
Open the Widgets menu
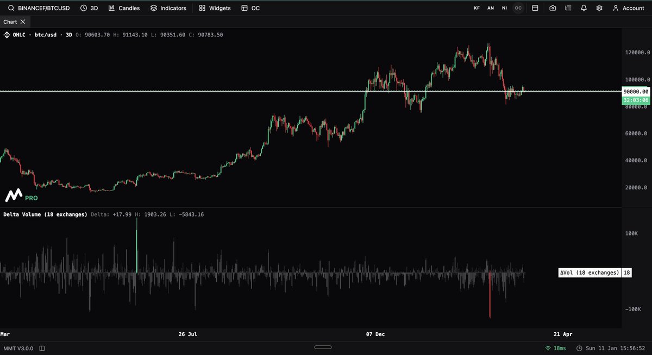(x=215, y=8)
